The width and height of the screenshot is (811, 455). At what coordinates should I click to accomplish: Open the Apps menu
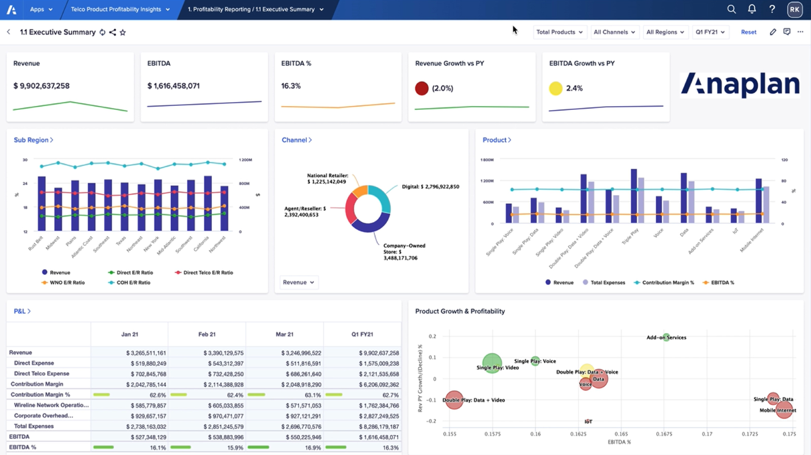pyautogui.click(x=41, y=9)
